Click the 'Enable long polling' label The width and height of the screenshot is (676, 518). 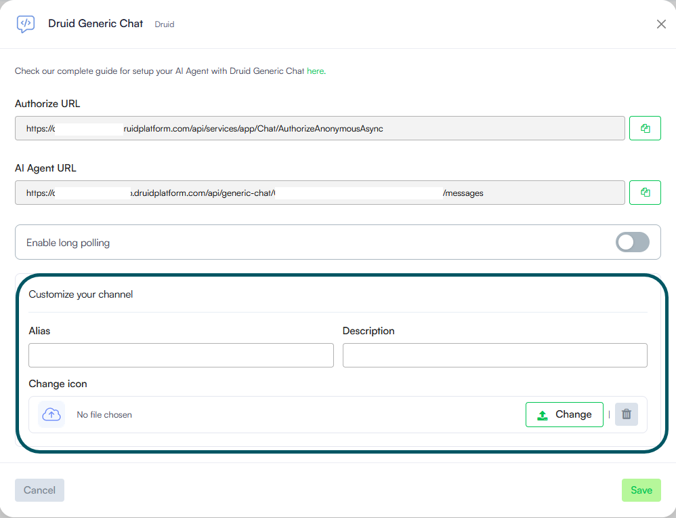[68, 243]
